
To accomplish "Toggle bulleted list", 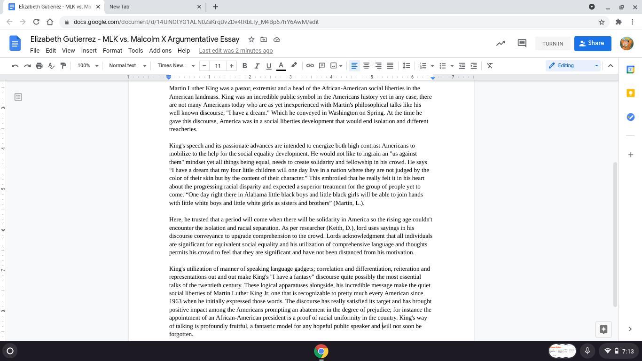I will [442, 66].
